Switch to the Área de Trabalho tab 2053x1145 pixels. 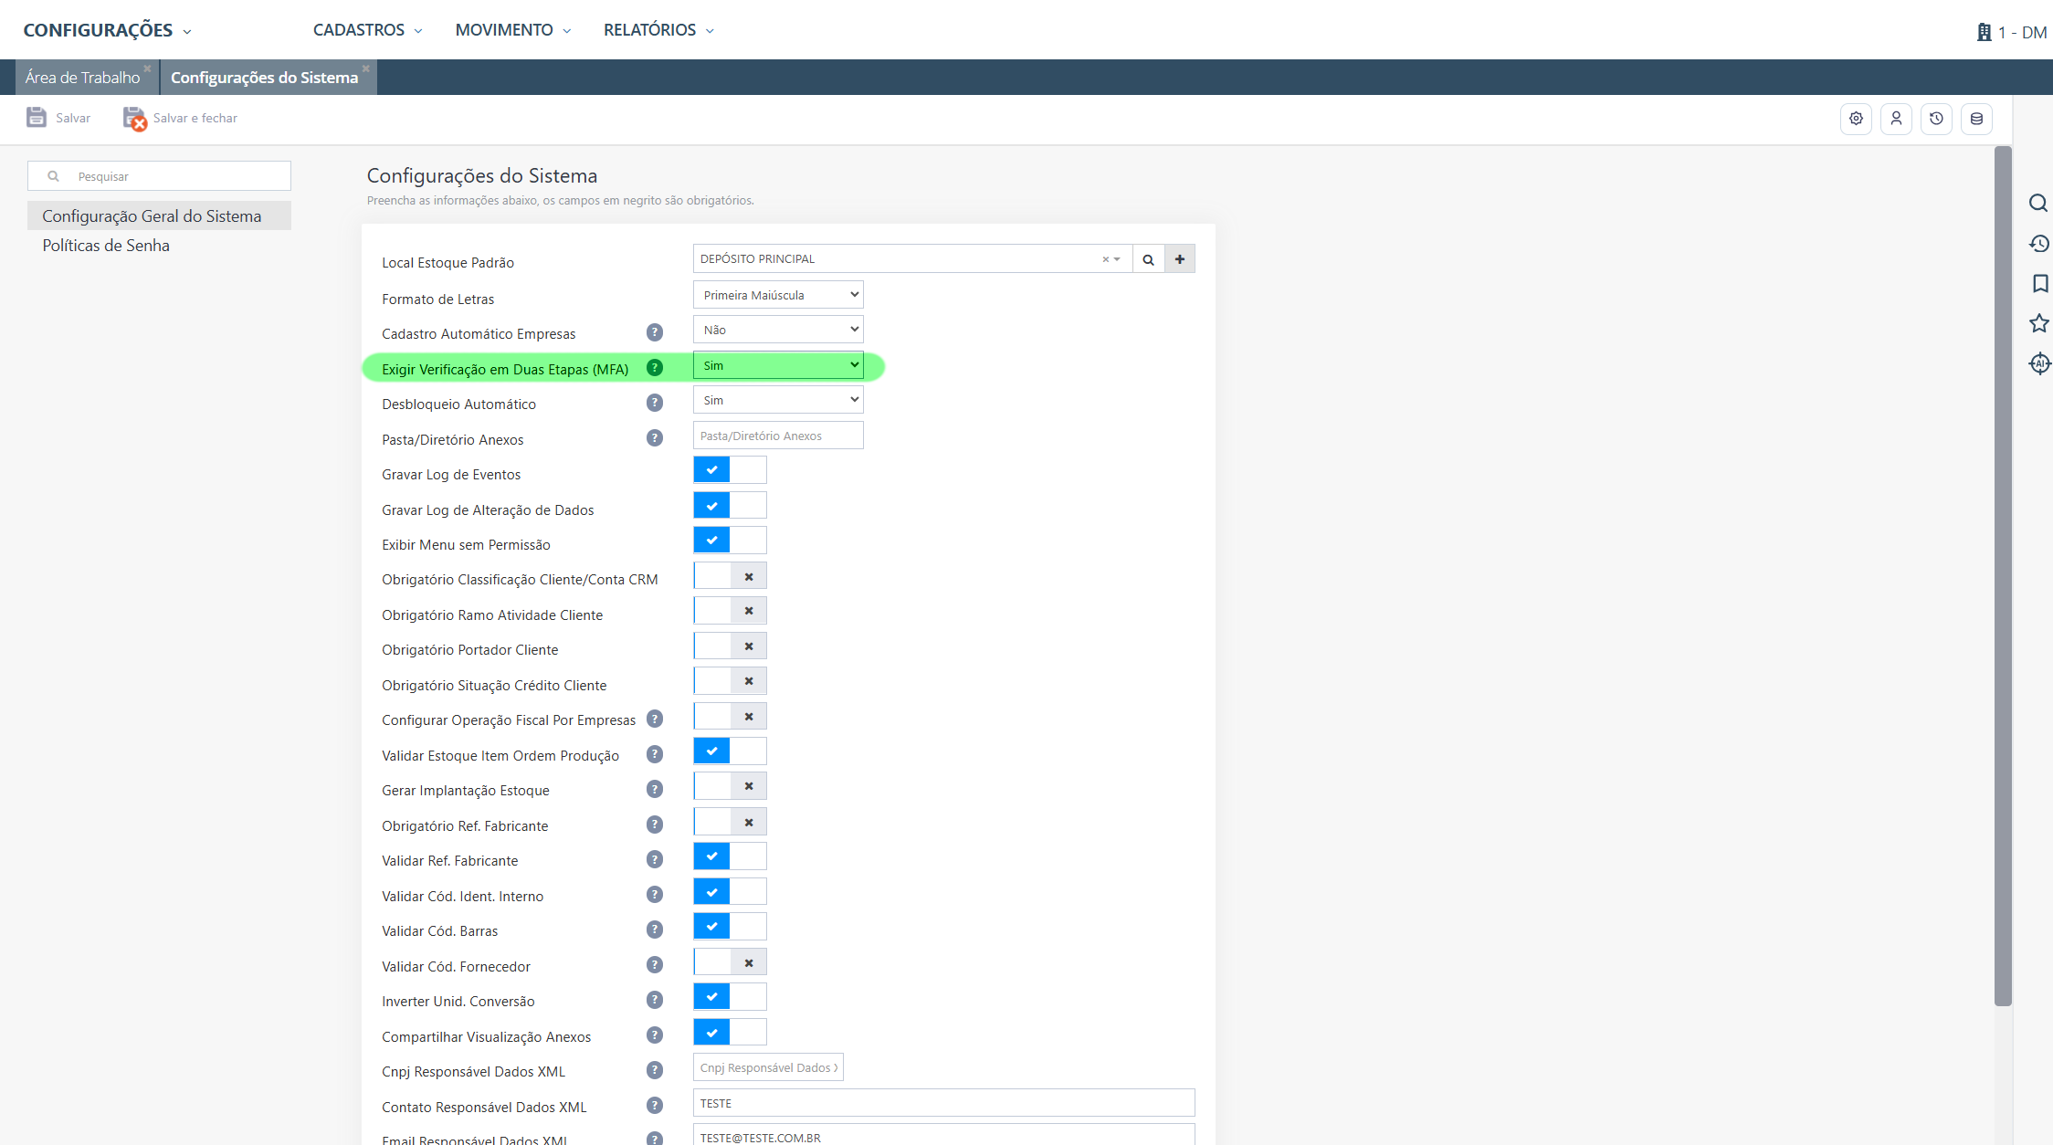pos(83,78)
